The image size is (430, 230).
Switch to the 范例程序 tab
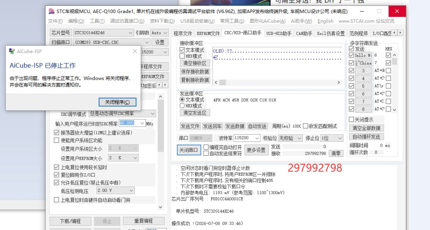[x=358, y=33]
